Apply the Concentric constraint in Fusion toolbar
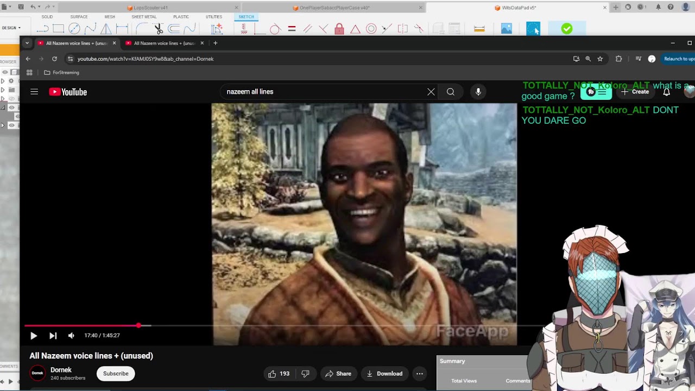This screenshot has width=695, height=391. [371, 29]
